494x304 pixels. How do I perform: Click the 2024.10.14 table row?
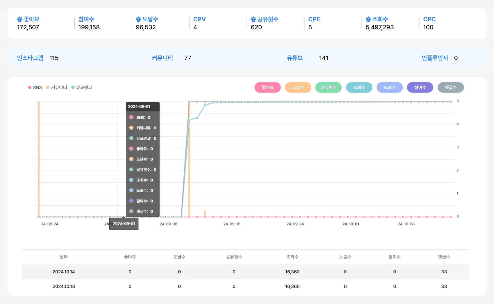coord(64,272)
